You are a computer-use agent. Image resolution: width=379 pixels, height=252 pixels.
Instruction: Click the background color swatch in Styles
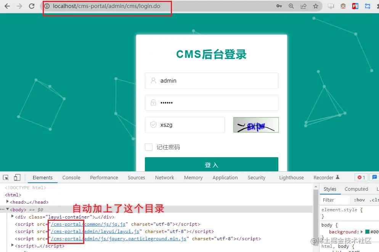[x=367, y=232]
